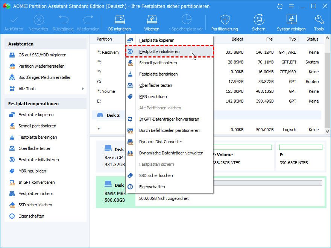Select the Basis MBR 500.00GB disk
This screenshot has width=331, height=248.
click(x=115, y=192)
